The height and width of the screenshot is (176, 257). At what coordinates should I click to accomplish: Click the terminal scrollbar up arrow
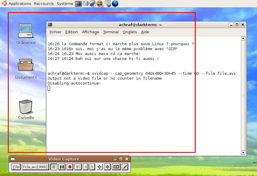point(243,38)
